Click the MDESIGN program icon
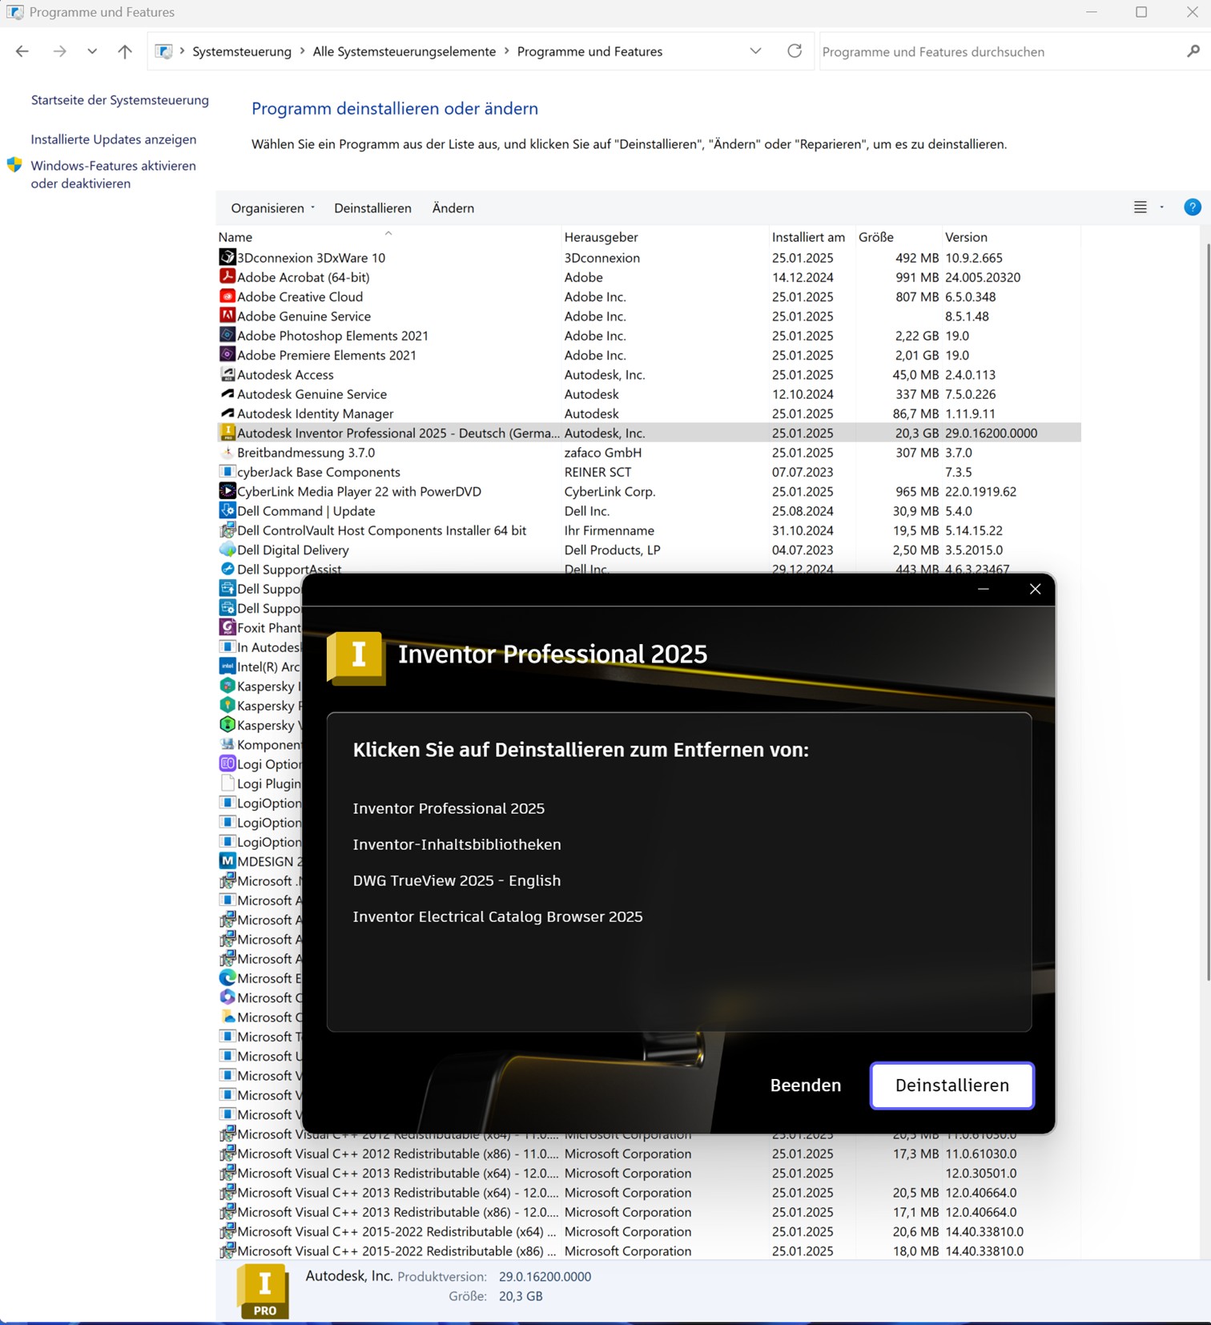The width and height of the screenshot is (1211, 1325). coord(227,860)
